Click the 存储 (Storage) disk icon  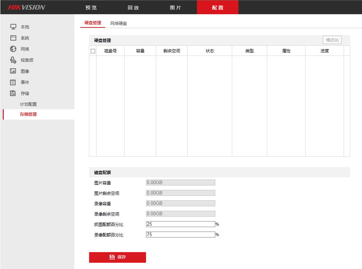point(13,93)
